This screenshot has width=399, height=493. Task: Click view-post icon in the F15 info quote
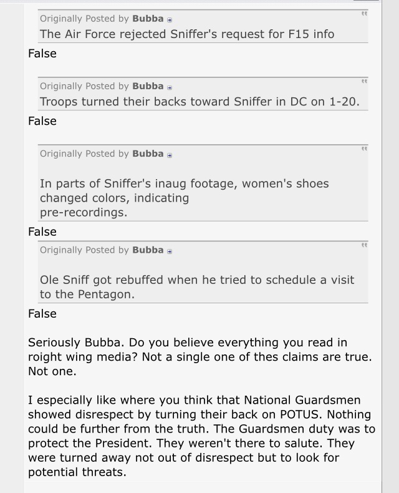[170, 19]
